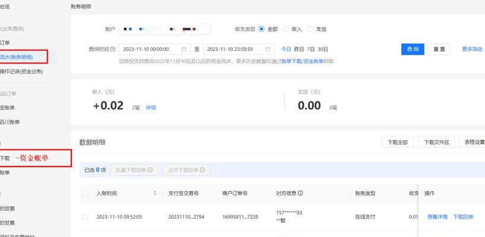This screenshot has height=237, width=485.
Task: Click 查看详情 for the first transaction
Action: pos(437,217)
